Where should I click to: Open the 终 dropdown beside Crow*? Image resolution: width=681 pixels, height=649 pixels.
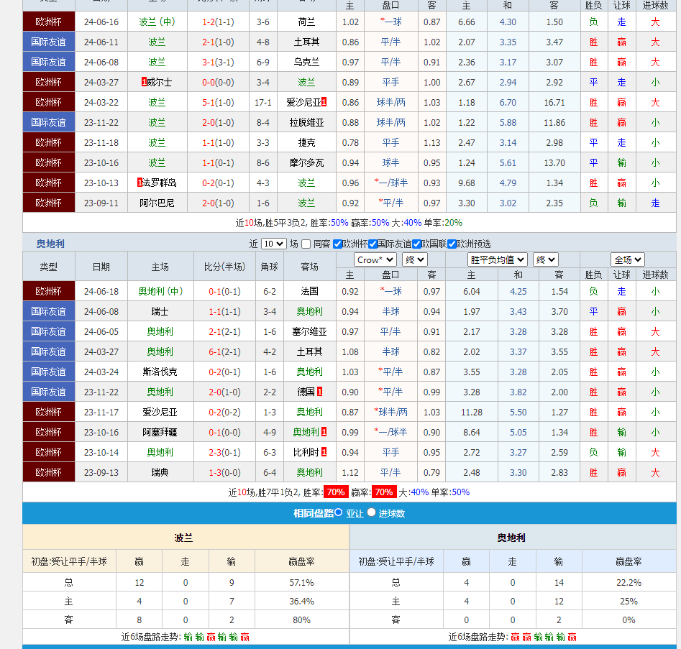coord(415,259)
